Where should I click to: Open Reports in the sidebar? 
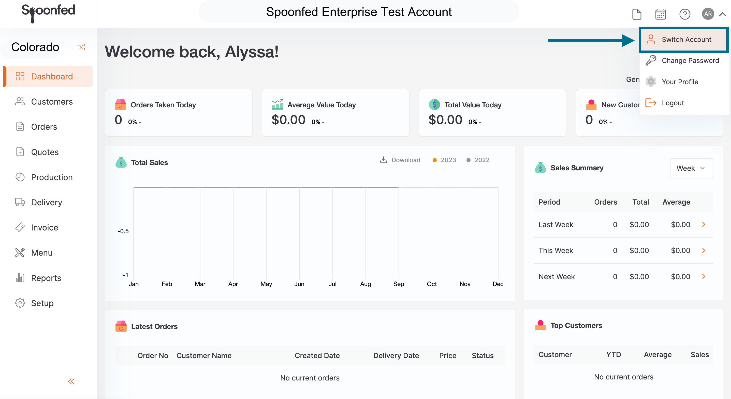(x=48, y=278)
